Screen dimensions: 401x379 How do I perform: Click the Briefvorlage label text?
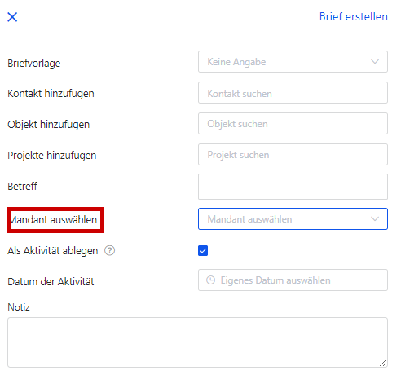tap(34, 64)
